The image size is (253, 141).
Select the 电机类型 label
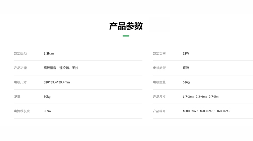point(159,68)
